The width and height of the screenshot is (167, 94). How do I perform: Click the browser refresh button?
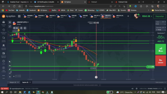tap(14, 6)
